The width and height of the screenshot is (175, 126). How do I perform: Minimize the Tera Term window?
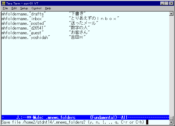162,3
